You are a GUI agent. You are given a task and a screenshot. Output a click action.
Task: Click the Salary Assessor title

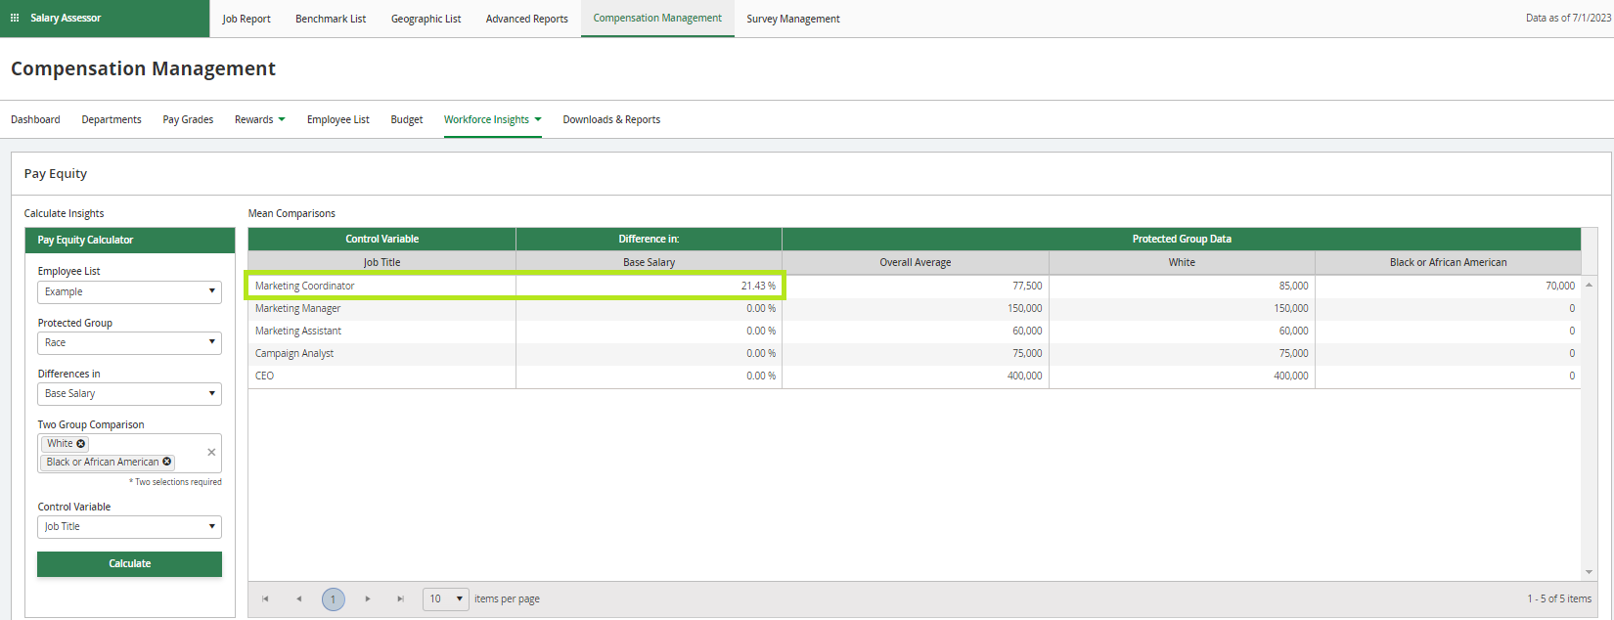click(x=66, y=18)
